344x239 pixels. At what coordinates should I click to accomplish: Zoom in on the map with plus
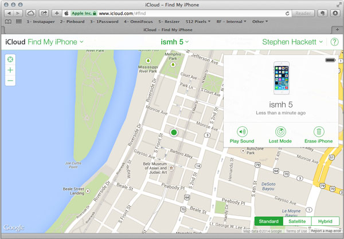pos(10,70)
